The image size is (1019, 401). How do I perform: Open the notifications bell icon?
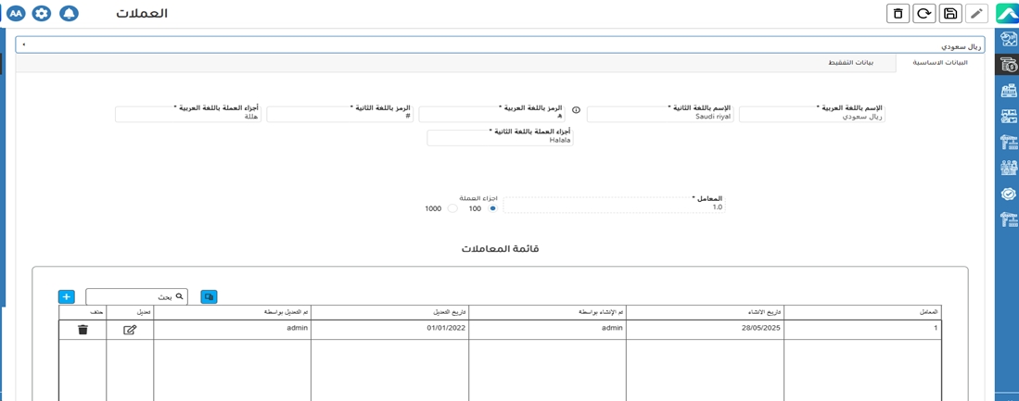point(69,14)
